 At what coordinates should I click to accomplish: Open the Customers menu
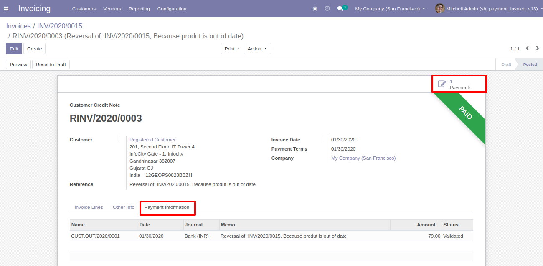pyautogui.click(x=84, y=9)
